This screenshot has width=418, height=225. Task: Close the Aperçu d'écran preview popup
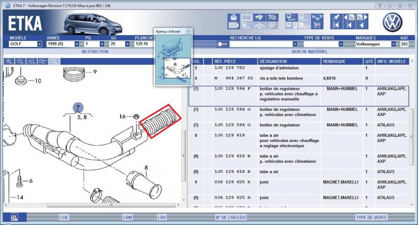(x=189, y=31)
